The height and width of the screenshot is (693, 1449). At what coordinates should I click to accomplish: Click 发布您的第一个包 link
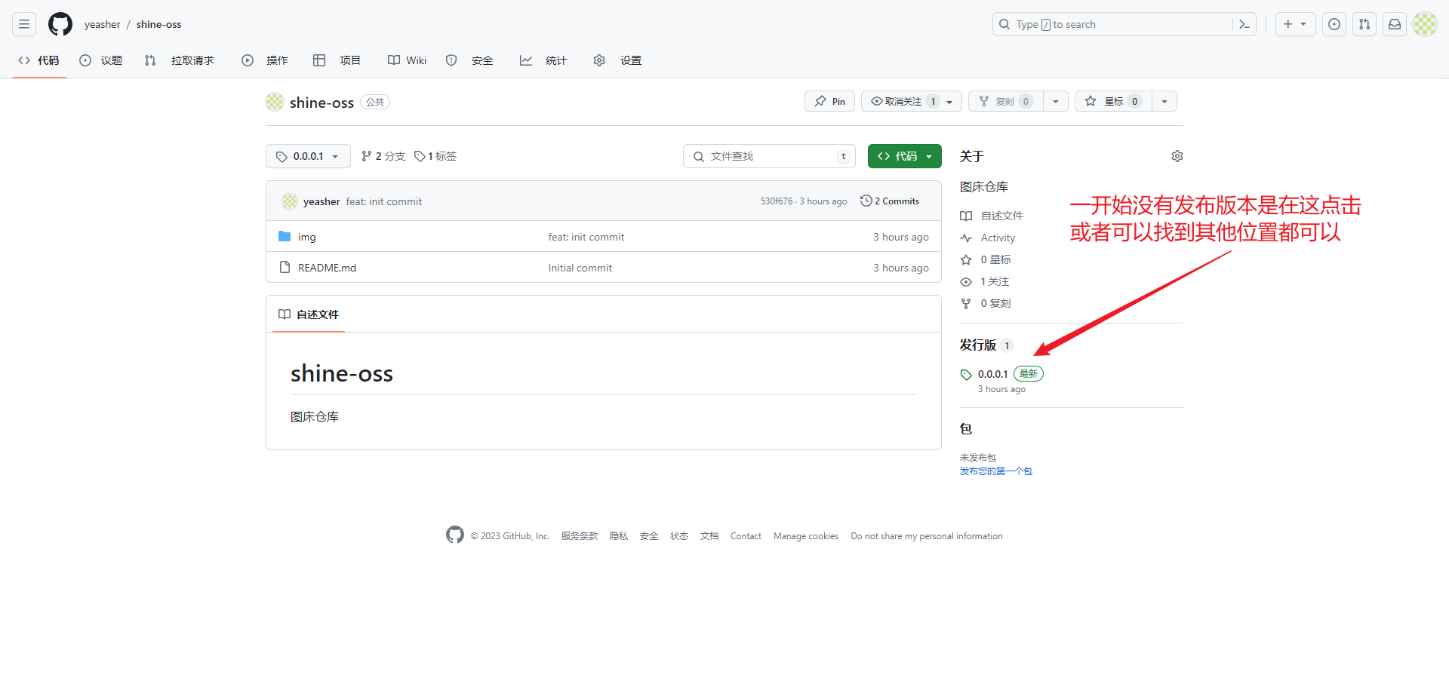(x=996, y=471)
